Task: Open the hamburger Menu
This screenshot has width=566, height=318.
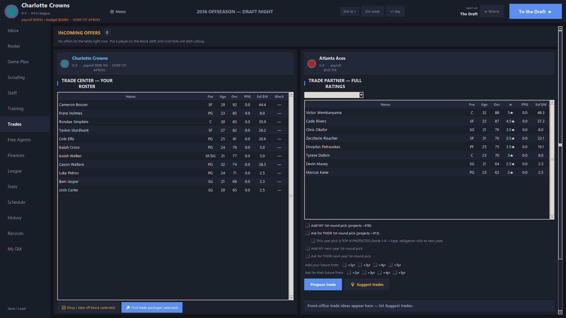Action: pos(118,11)
